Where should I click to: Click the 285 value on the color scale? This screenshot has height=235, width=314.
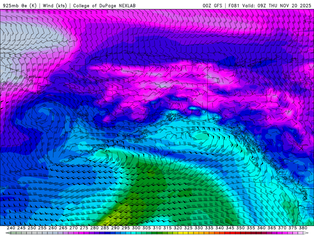(105, 228)
